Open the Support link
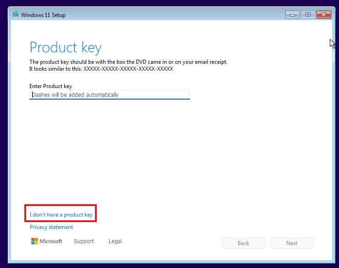 (84, 241)
